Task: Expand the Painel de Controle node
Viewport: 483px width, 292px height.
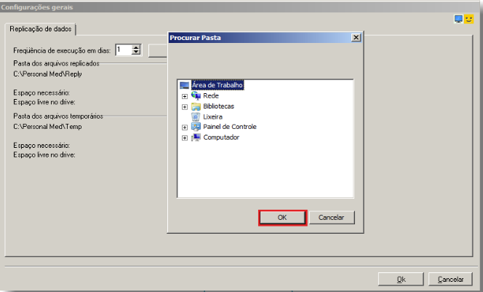Action: (185, 127)
